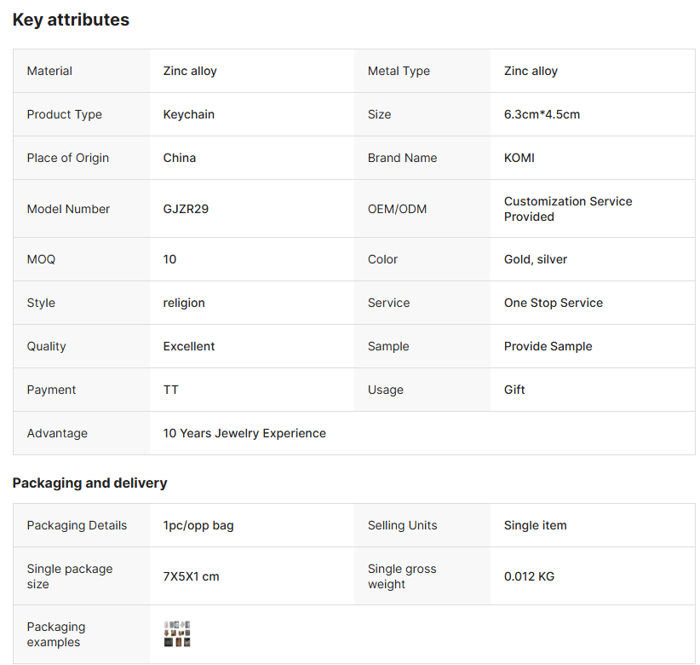Click the Single item selling units value
The width and height of the screenshot is (700, 665).
tap(536, 526)
